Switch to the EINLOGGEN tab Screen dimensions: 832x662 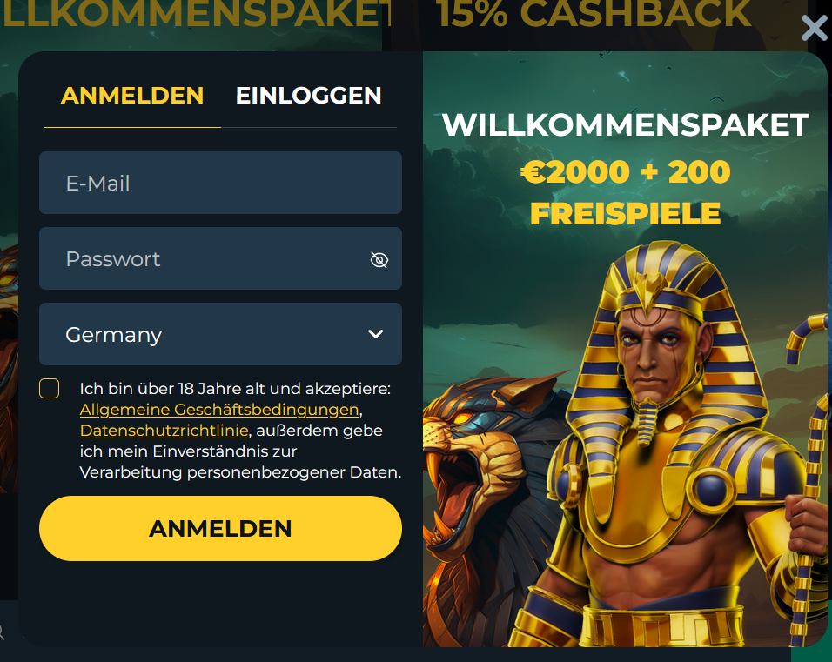coord(308,96)
